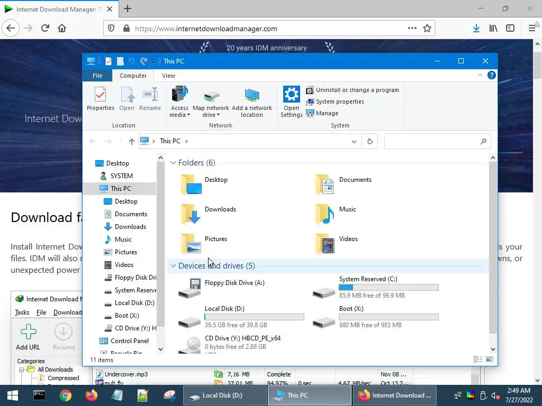Click Uninstall or change a program
The height and width of the screenshot is (406, 542).
click(353, 90)
